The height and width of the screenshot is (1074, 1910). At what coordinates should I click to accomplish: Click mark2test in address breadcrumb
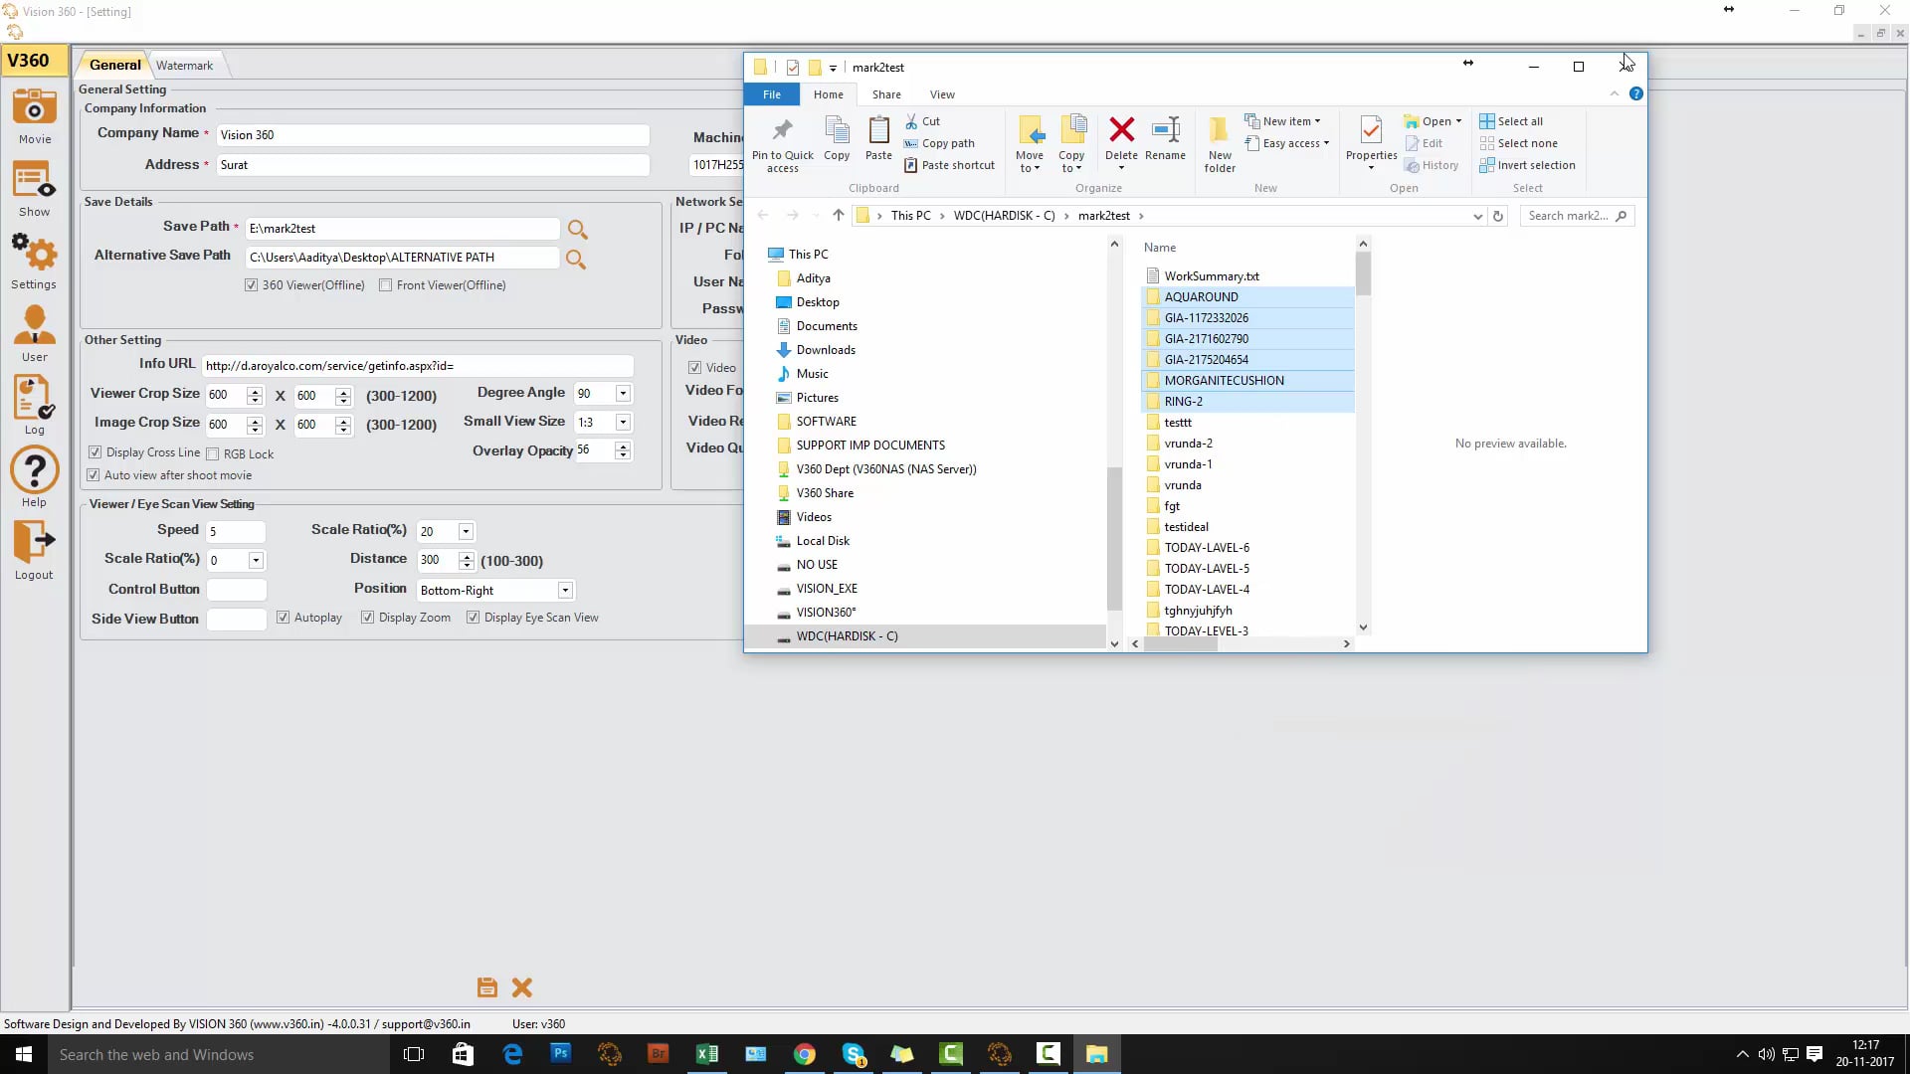1103,216
